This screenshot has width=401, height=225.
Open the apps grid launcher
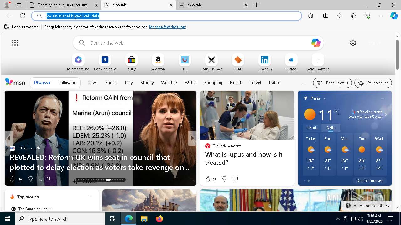point(15,43)
